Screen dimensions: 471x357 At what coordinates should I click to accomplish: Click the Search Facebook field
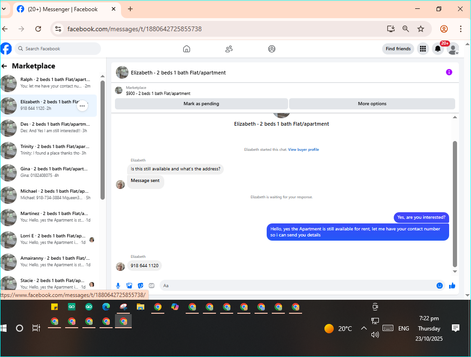point(58,49)
